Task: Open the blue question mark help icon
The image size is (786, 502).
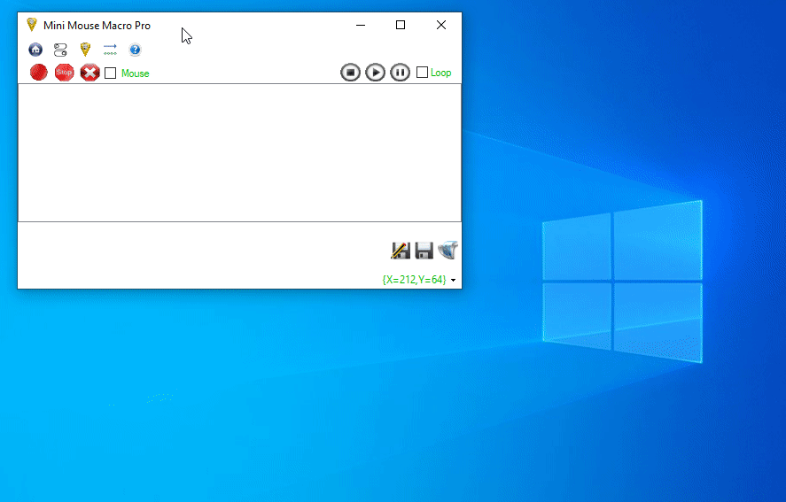Action: 135,50
